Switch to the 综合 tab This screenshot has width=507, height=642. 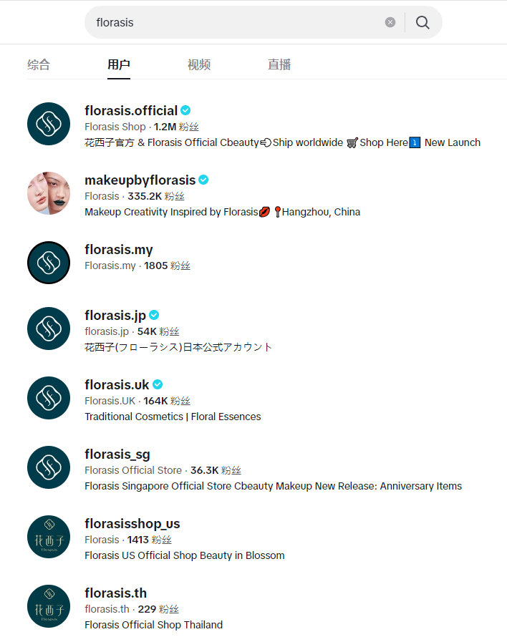[x=39, y=64]
